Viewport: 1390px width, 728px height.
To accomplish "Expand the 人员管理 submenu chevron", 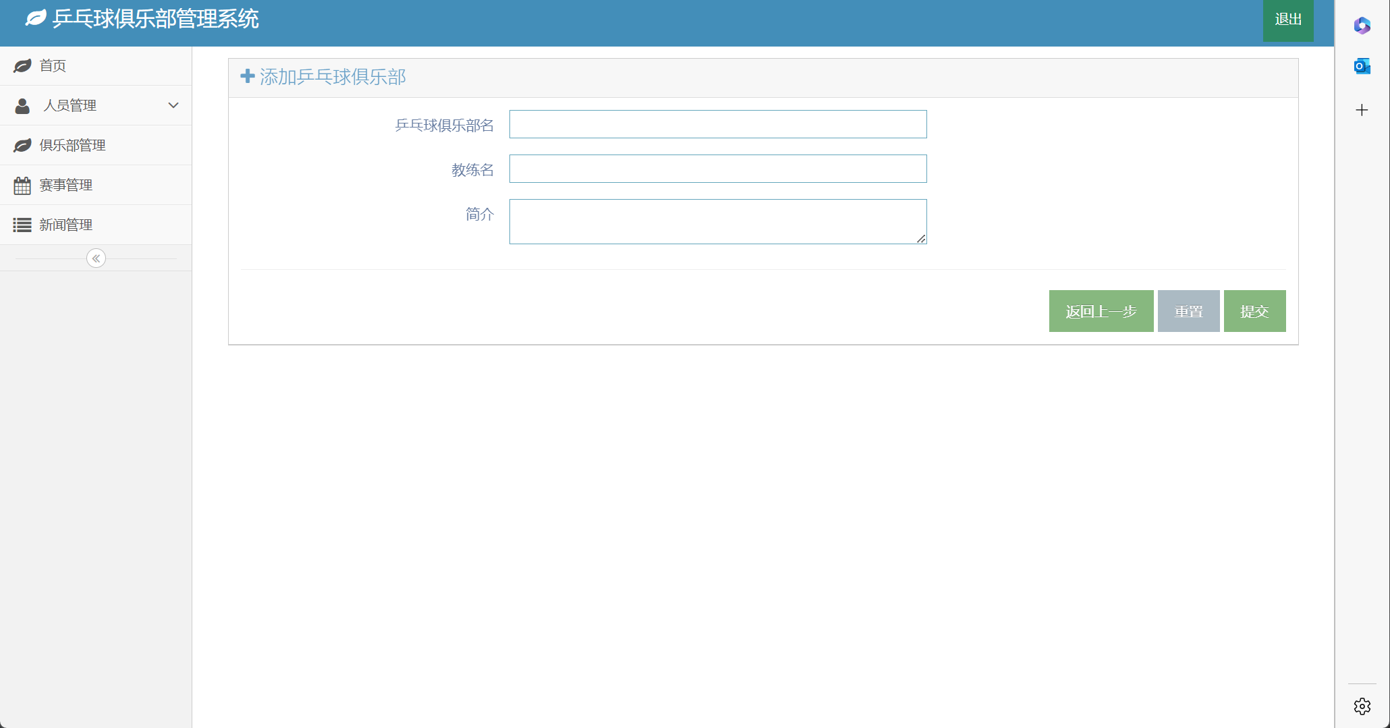I will [x=173, y=105].
